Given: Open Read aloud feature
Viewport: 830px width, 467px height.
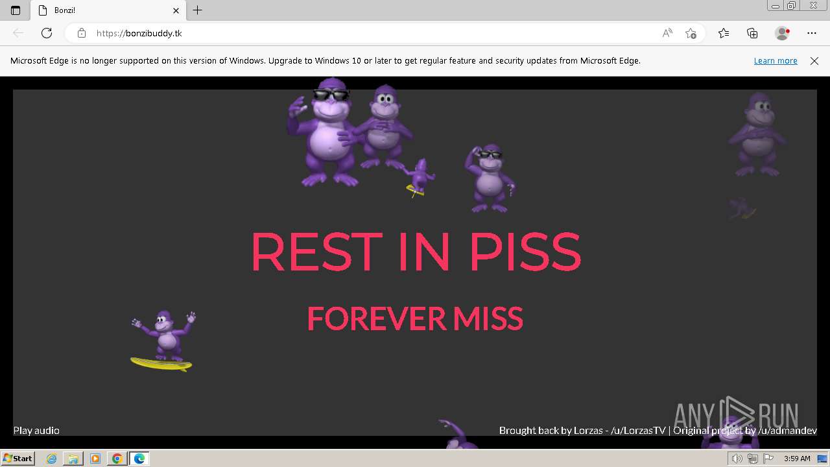Looking at the screenshot, I should click(667, 33).
